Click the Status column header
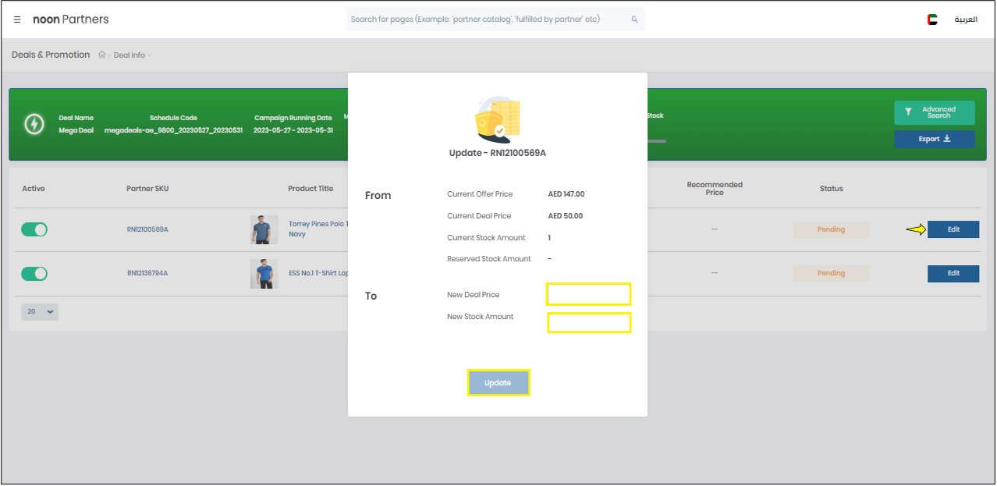 point(831,189)
